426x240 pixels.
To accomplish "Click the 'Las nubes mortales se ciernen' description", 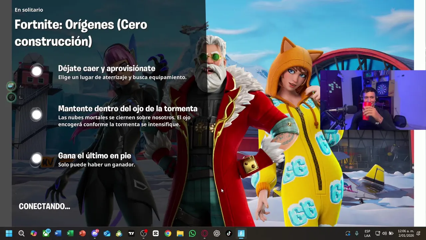I will click(x=124, y=121).
